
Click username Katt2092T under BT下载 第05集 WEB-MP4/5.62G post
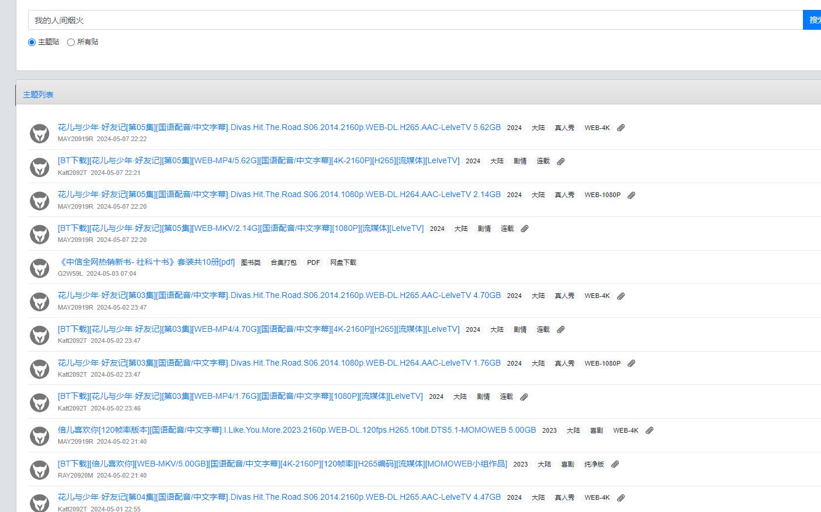coord(72,173)
